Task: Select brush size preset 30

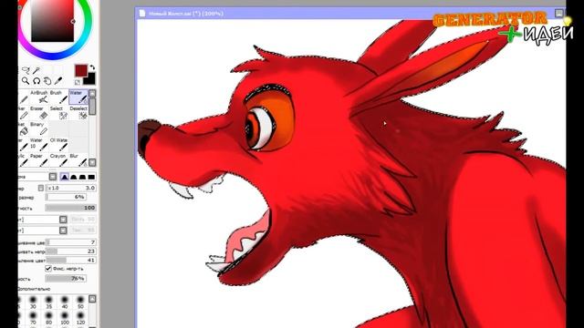Action: pos(33,302)
